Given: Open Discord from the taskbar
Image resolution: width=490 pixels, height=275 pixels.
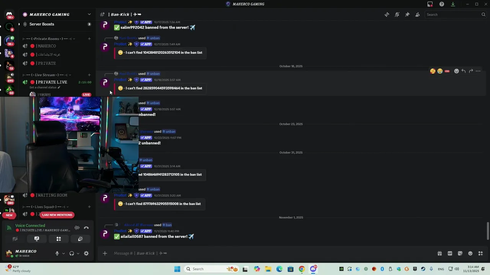Looking at the screenshot, I should tap(313, 269).
